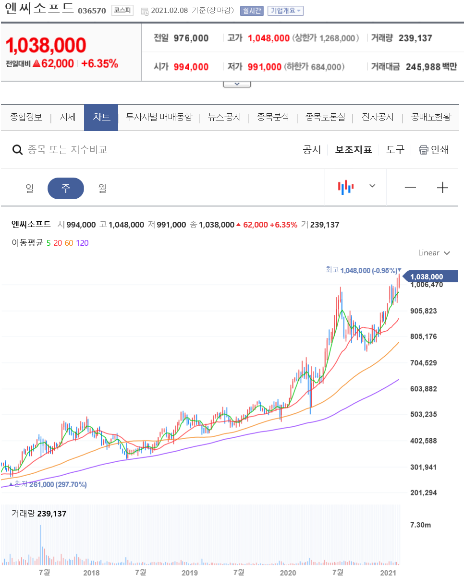Open 투자자별 매매동향 tab

(159, 117)
